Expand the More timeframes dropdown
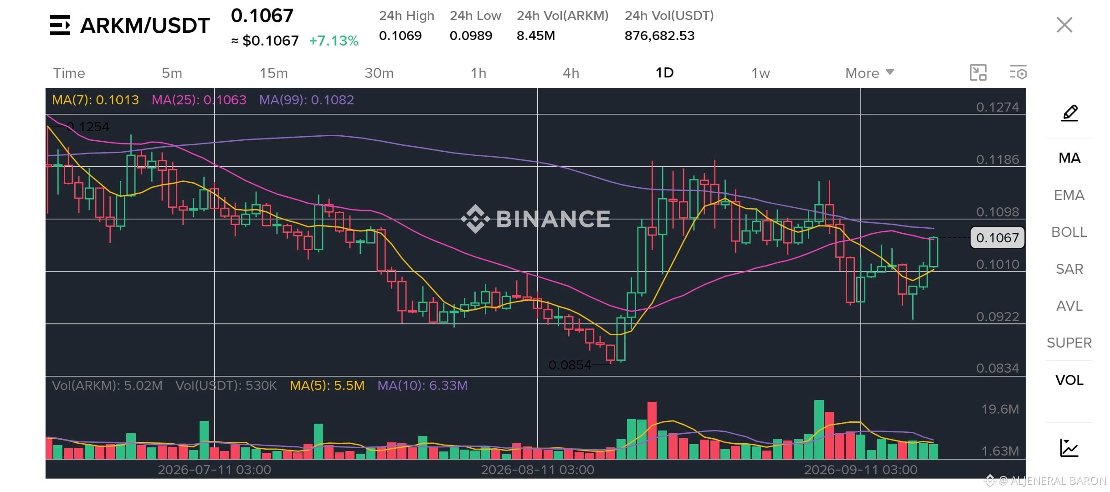Screen dimensions: 1110x492 coord(869,73)
